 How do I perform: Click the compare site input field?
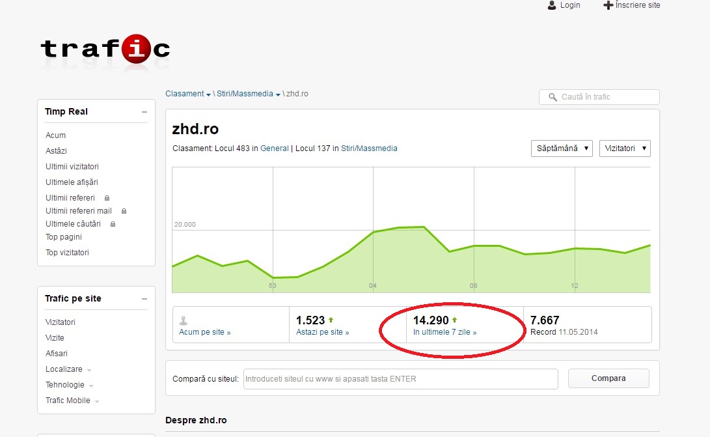[400, 378]
